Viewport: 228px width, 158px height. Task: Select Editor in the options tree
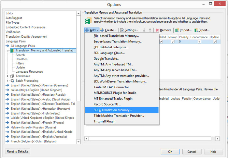tap(9, 13)
